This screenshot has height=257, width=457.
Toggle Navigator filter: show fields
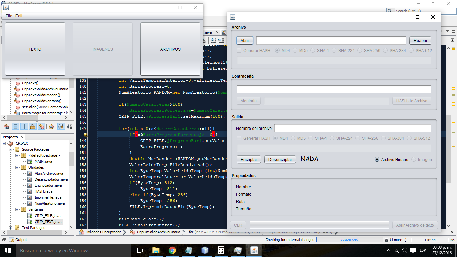(x=15, y=126)
